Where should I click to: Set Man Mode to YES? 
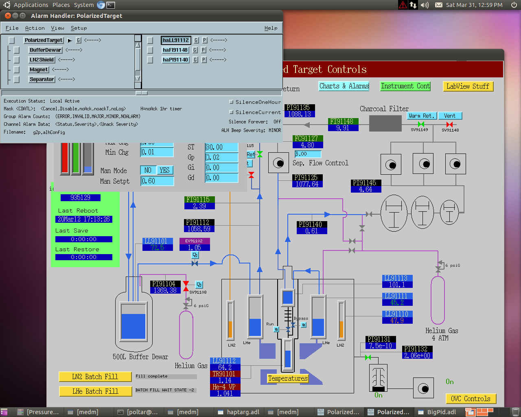pyautogui.click(x=164, y=170)
